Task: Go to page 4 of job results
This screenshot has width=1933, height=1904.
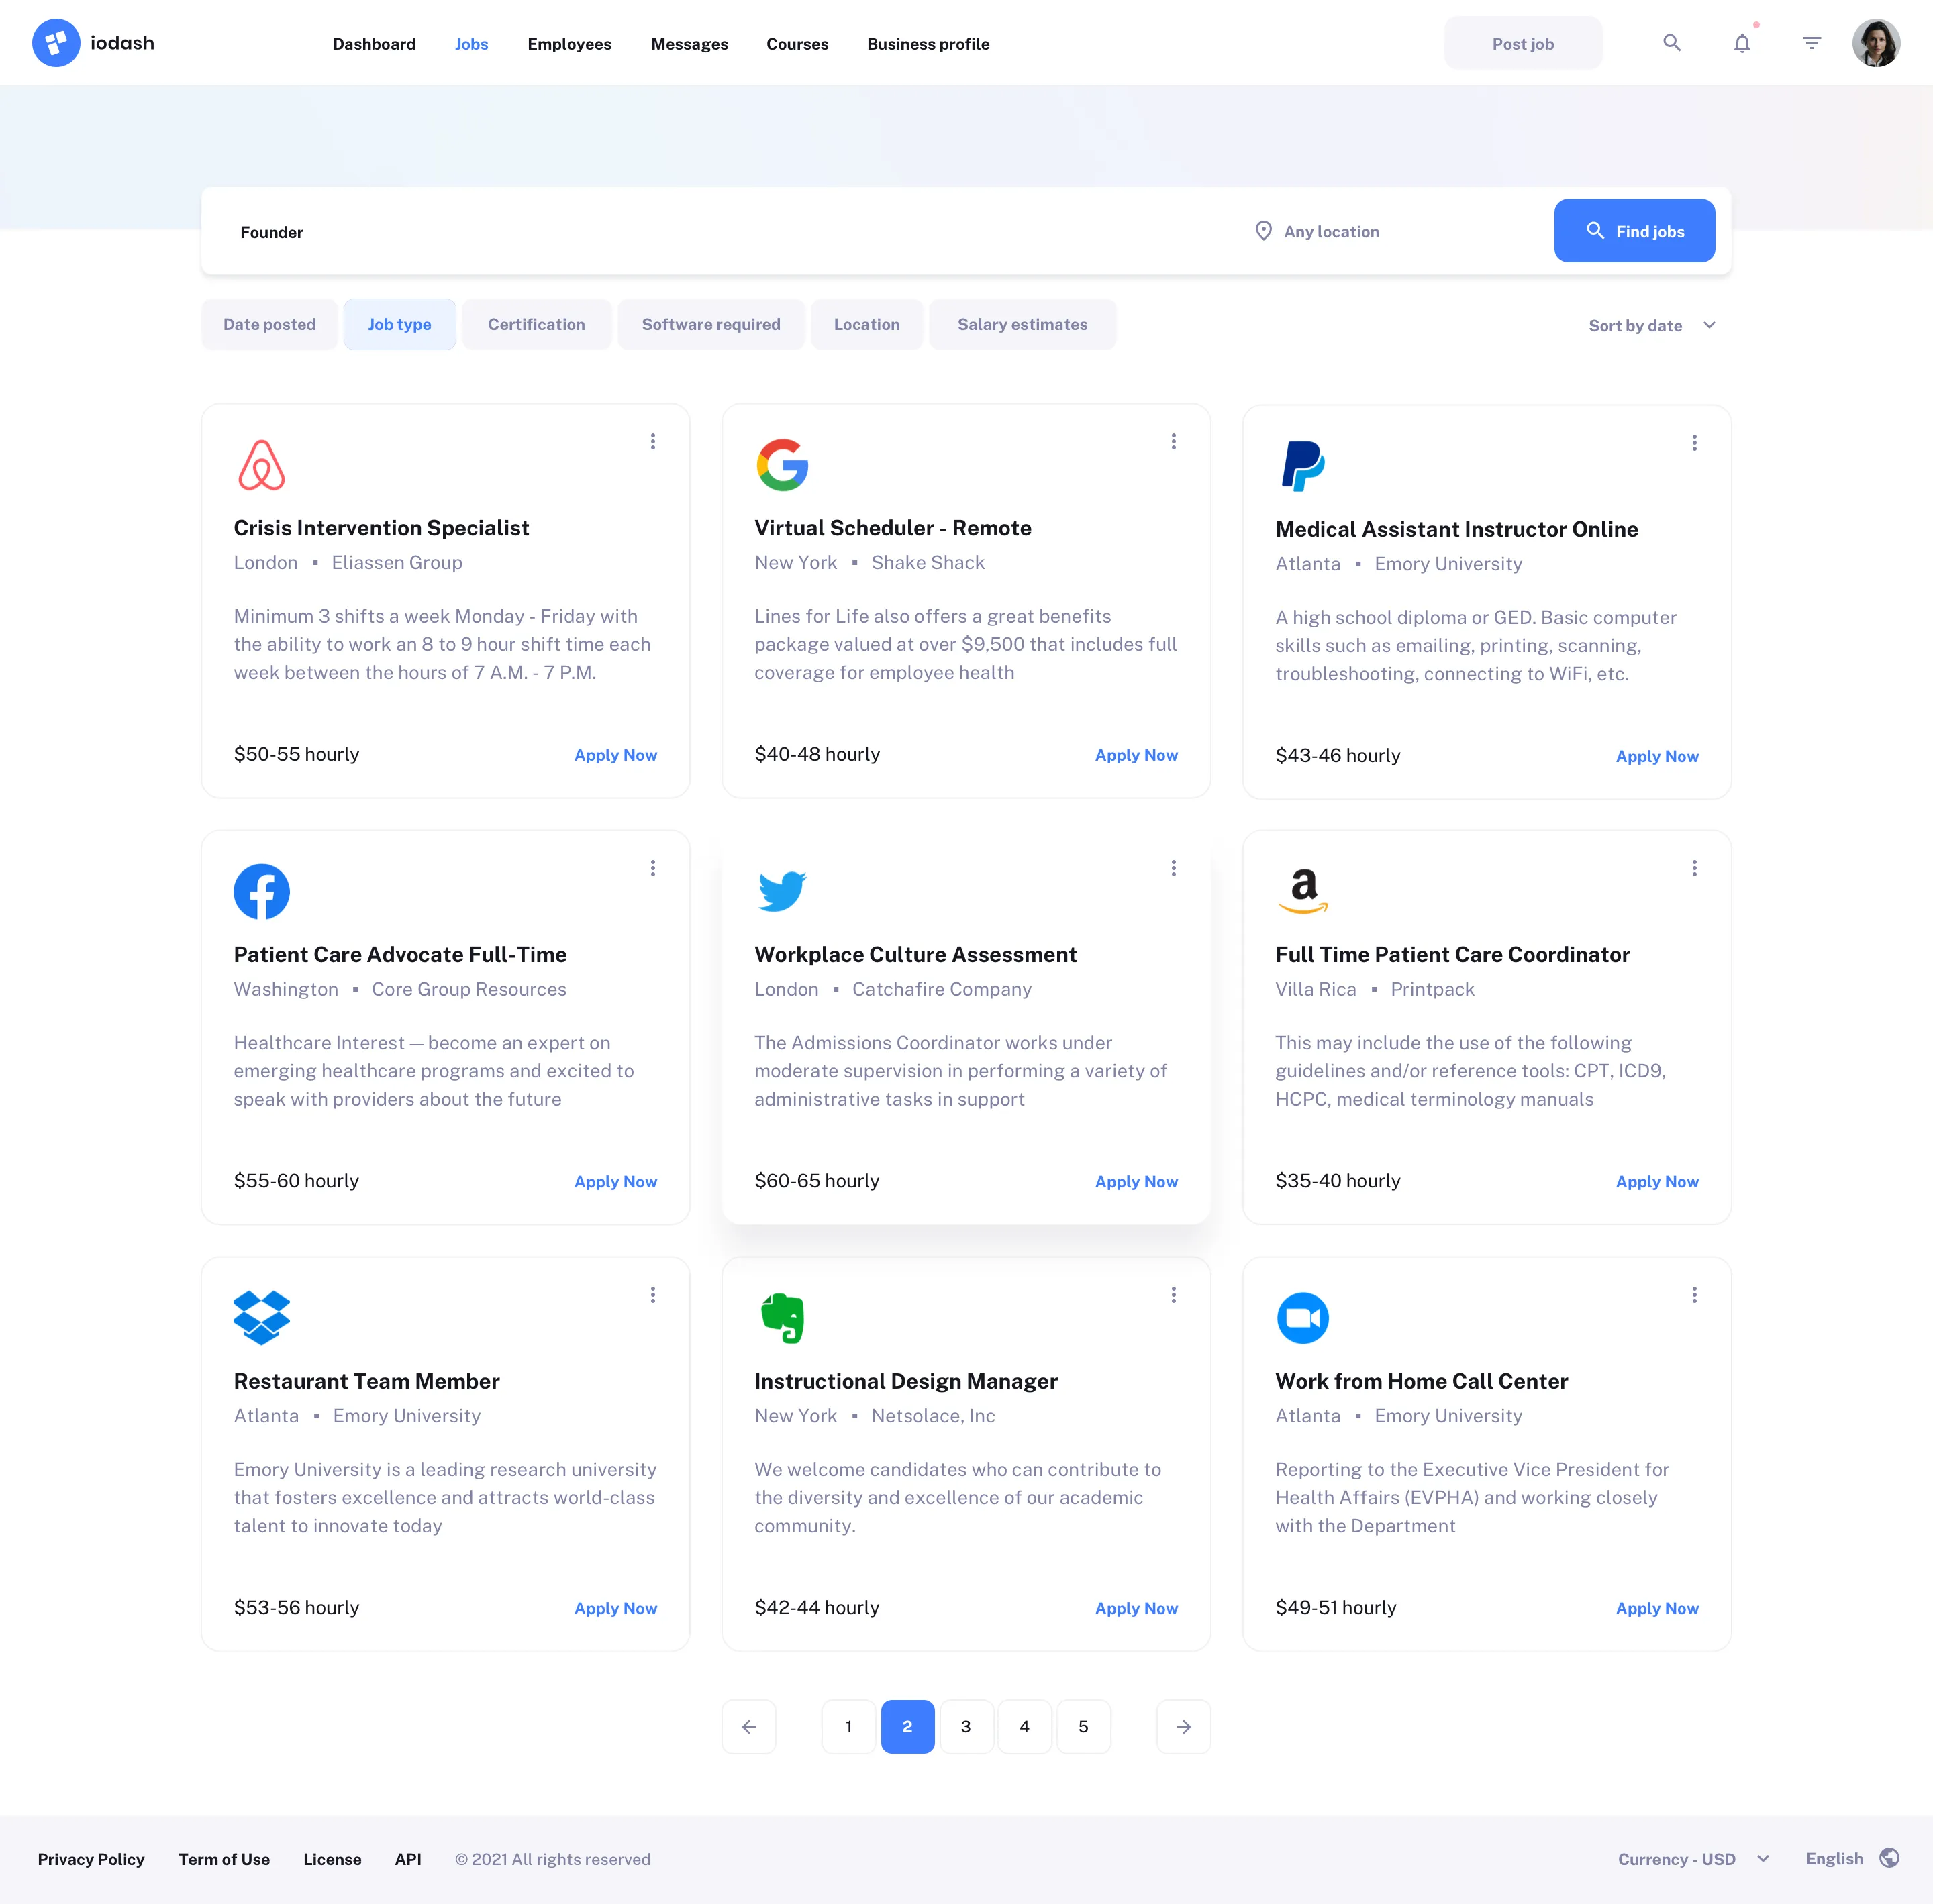Action: pyautogui.click(x=1024, y=1726)
